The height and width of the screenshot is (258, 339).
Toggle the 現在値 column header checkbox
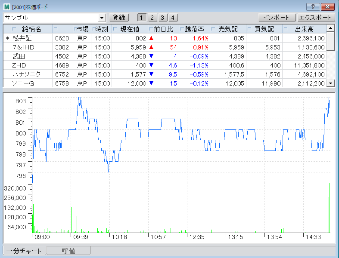[115, 29]
